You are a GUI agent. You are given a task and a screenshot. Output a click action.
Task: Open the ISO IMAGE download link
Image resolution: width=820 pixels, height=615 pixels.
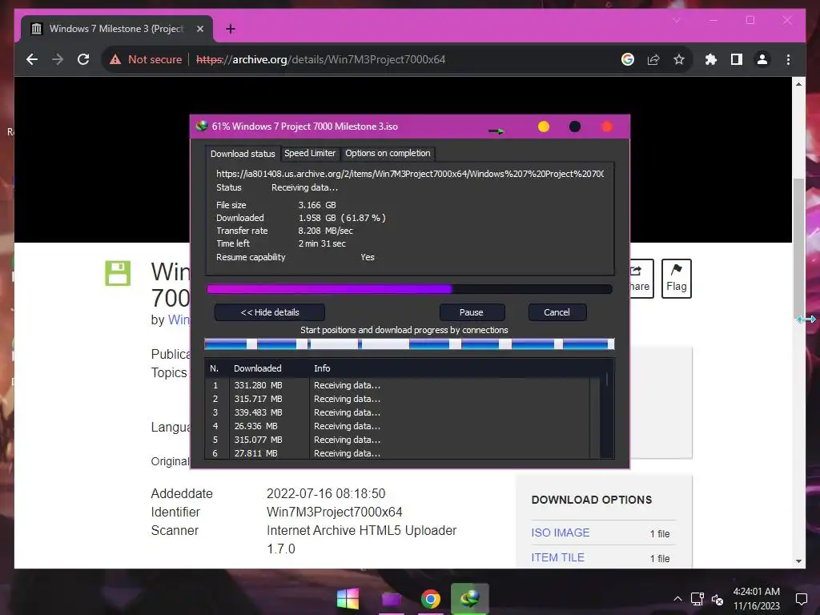[560, 533]
